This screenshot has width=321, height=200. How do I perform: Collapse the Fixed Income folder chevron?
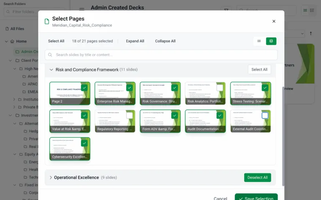click(15, 185)
